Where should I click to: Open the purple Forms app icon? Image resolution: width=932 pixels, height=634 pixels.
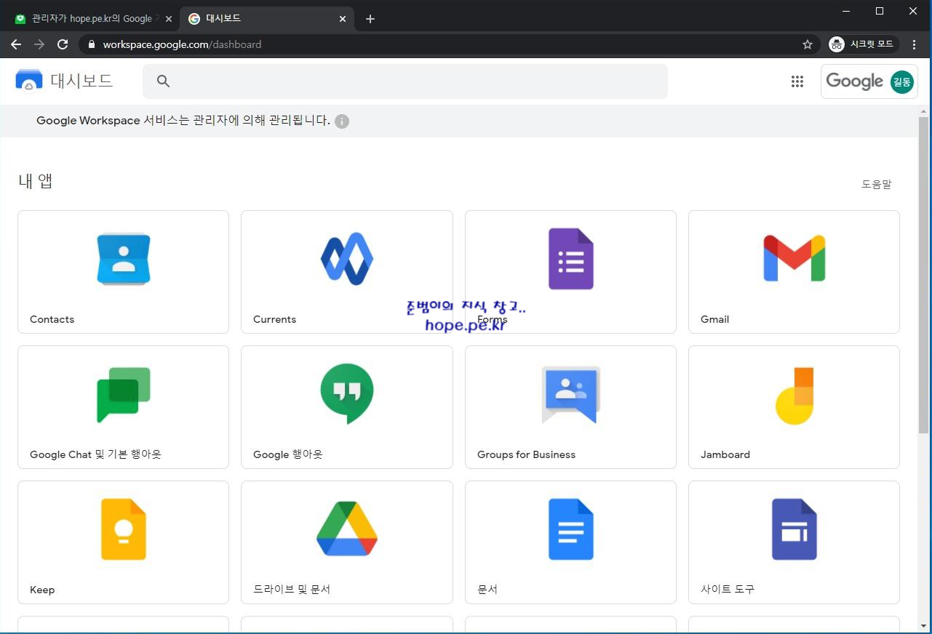571,259
